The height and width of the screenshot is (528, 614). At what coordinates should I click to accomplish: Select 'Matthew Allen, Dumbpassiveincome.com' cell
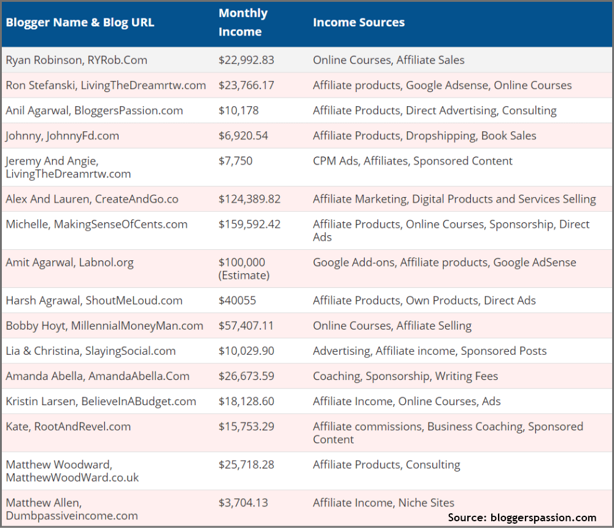pyautogui.click(x=72, y=509)
